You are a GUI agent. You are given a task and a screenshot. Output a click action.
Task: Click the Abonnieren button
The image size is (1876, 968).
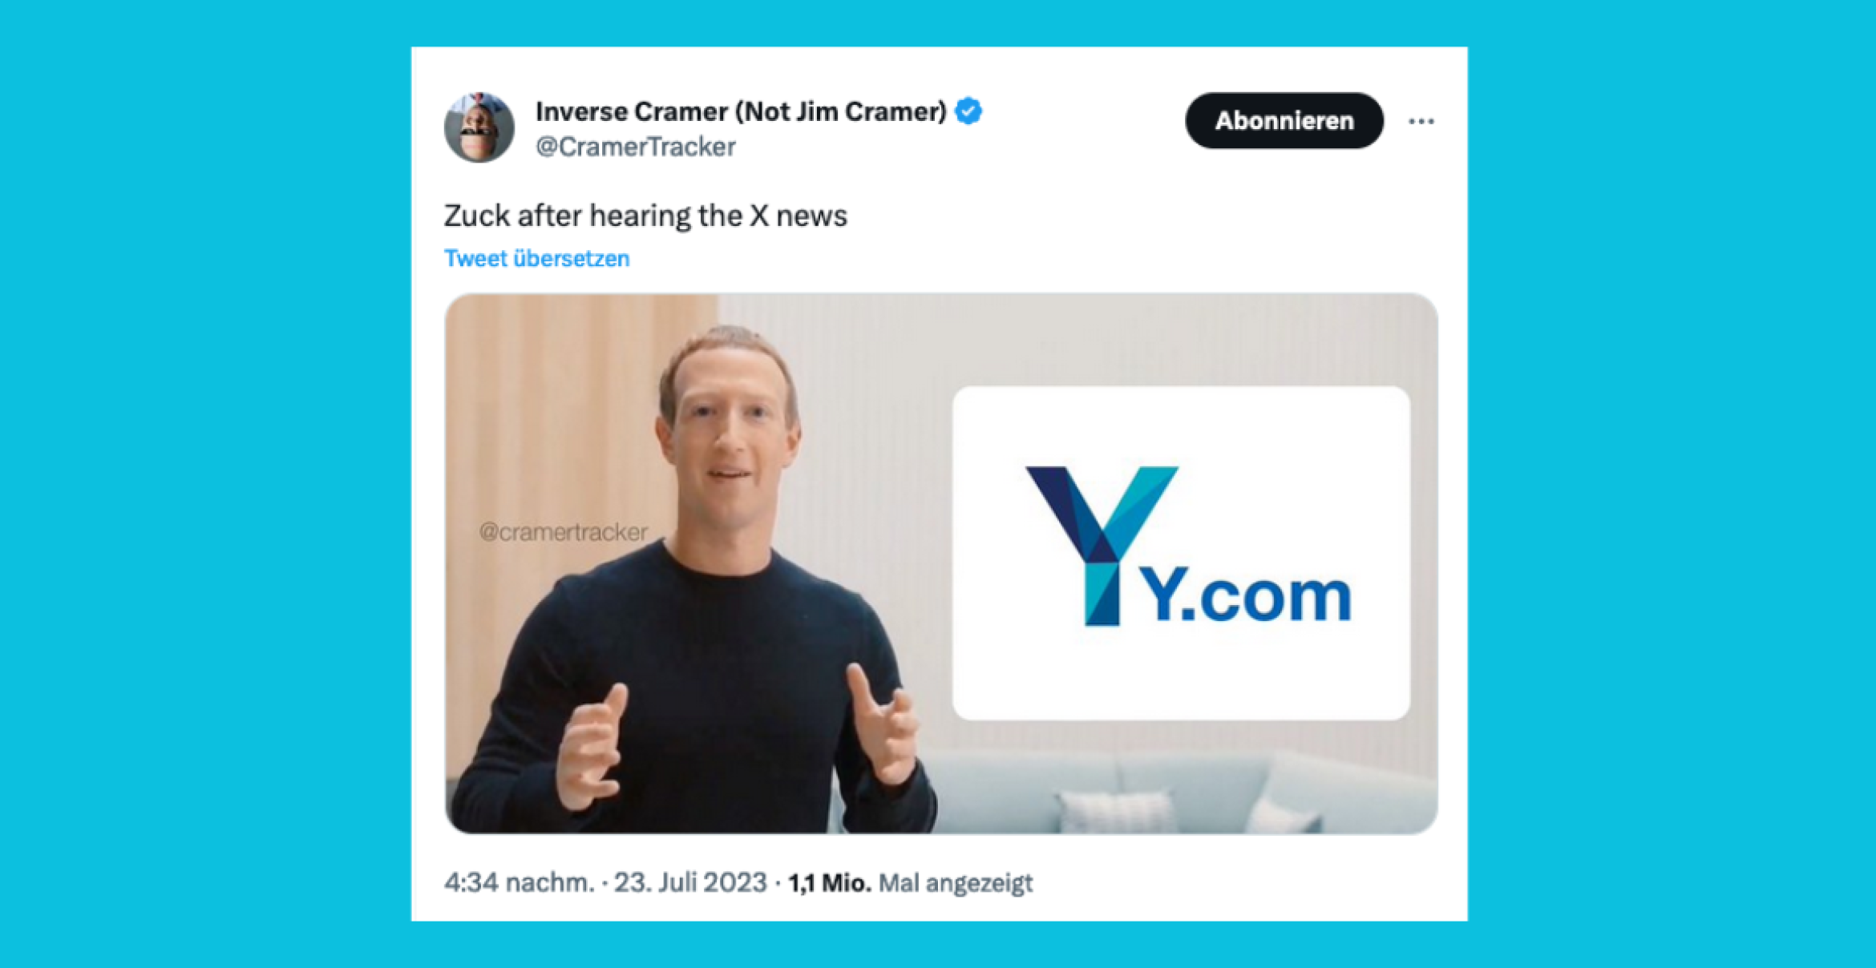coord(1284,120)
